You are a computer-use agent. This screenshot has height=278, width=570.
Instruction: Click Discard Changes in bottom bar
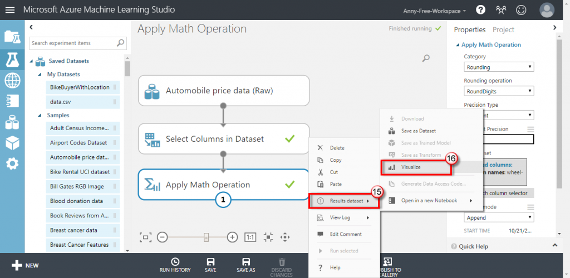point(282,267)
